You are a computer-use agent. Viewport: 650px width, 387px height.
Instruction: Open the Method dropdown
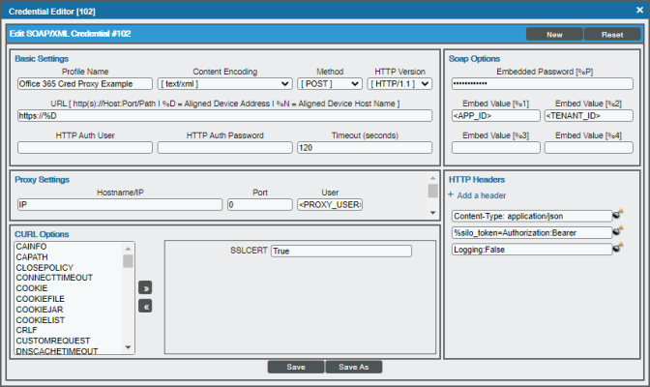330,84
